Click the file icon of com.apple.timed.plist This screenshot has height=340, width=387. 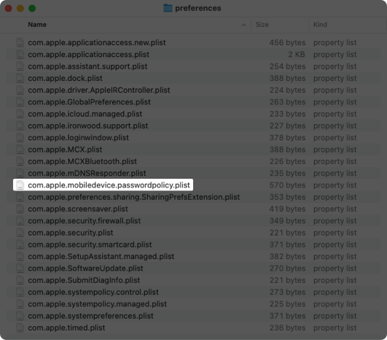(20, 328)
